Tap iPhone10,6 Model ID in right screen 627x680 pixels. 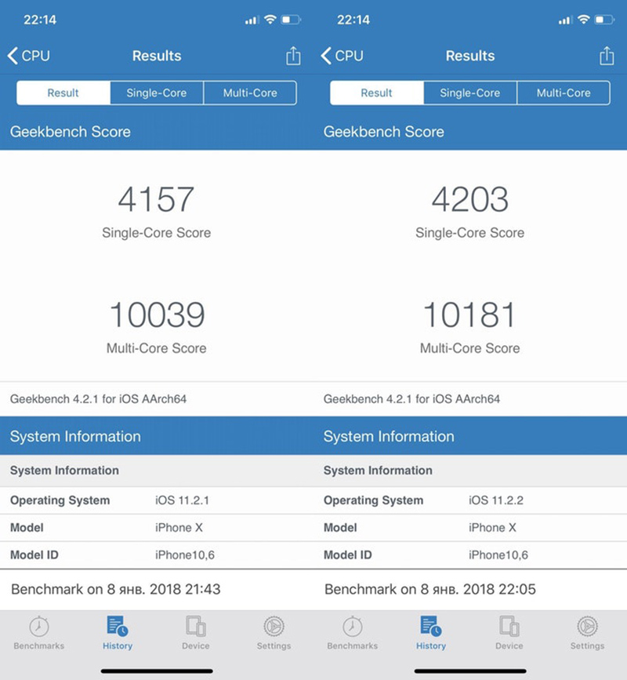point(498,555)
